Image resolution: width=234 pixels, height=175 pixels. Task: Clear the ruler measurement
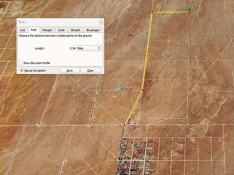click(91, 70)
